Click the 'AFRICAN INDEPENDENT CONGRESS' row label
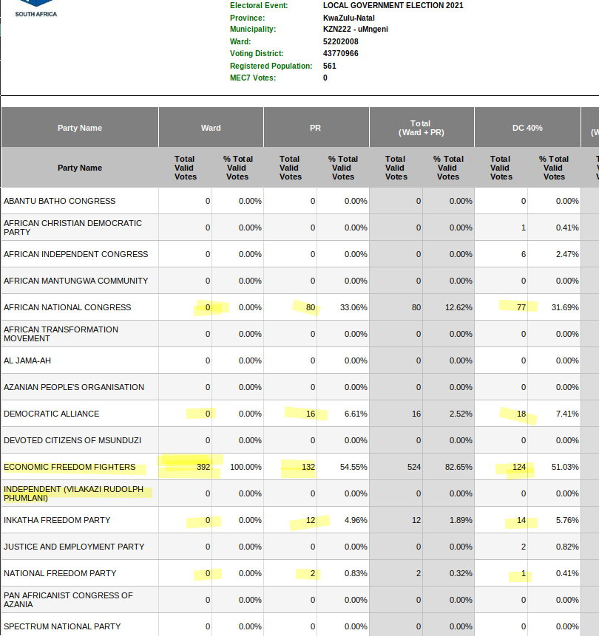Viewport: 599px width, 636px height. click(76, 254)
